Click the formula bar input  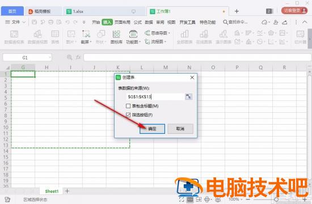pyautogui.click(x=197, y=57)
